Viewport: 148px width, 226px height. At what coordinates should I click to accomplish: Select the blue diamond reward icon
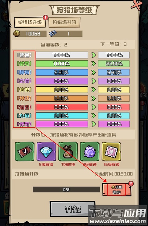[x=46, y=151]
